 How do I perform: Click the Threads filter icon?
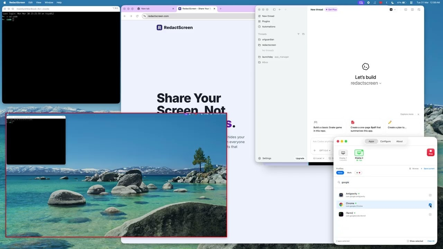(298, 34)
